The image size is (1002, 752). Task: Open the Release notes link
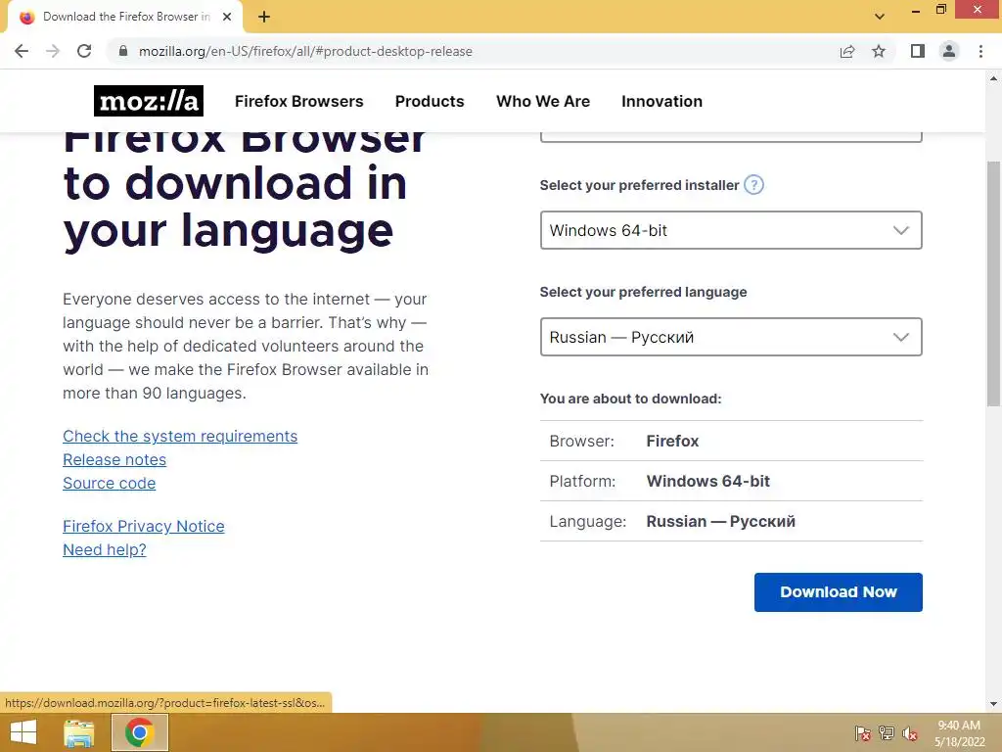tap(114, 460)
